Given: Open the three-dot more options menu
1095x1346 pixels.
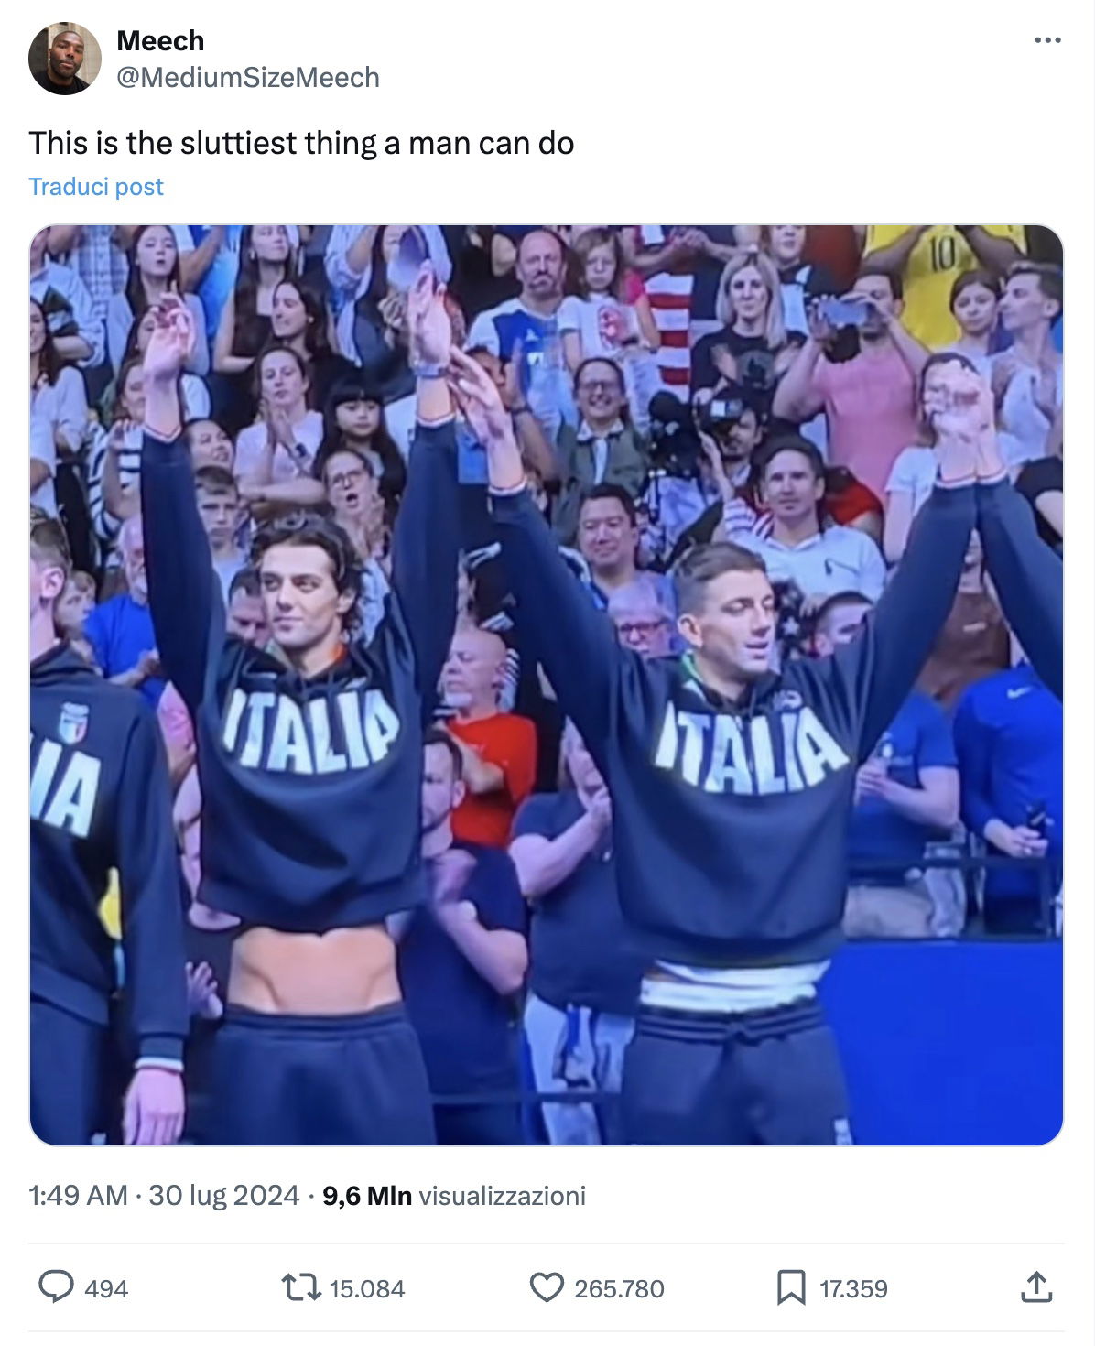Looking at the screenshot, I should click(x=1047, y=40).
